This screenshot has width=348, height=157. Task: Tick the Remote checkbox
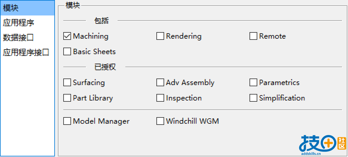[253, 36]
